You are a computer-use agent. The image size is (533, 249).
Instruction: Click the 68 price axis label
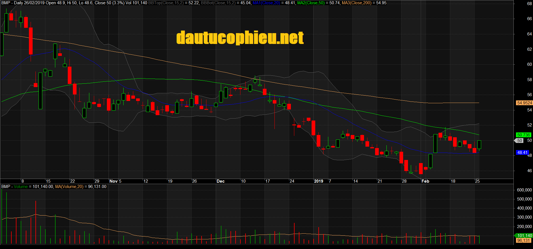tap(530, 4)
